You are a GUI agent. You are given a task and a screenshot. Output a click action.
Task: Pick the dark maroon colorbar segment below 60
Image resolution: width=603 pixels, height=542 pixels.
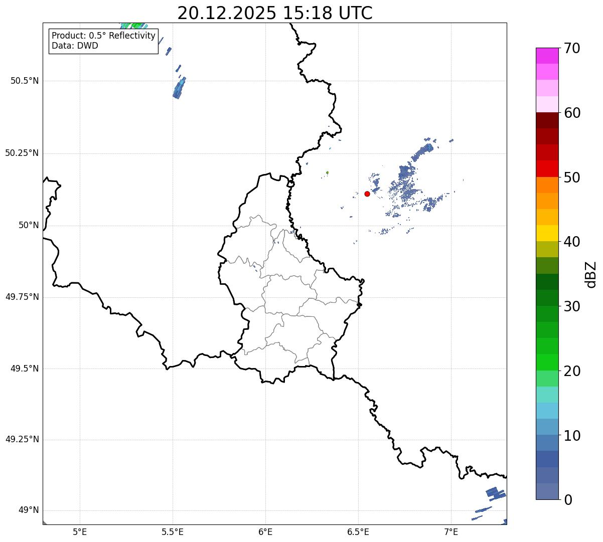click(547, 120)
